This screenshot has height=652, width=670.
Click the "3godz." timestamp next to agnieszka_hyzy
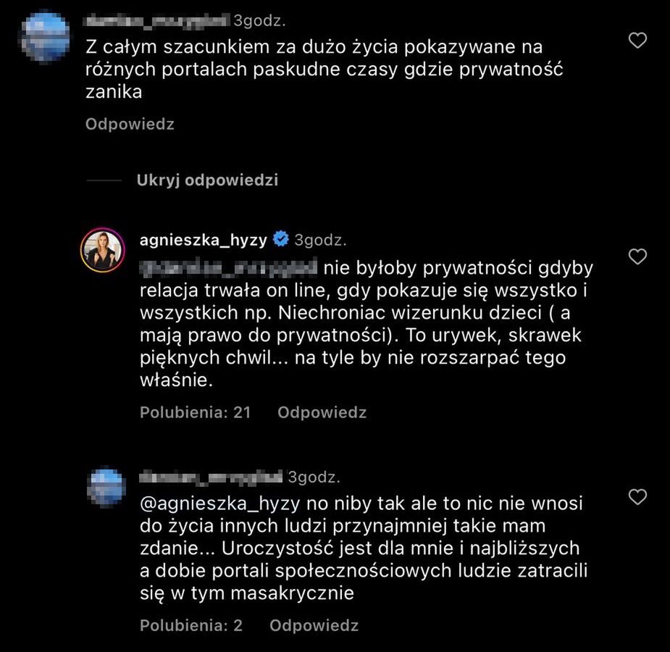[x=320, y=240]
